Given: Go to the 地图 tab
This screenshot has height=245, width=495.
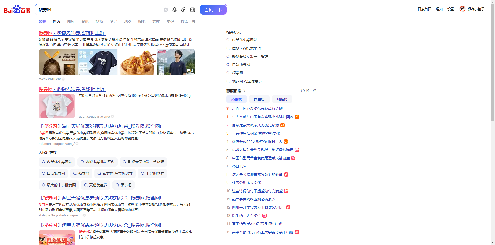Looking at the screenshot, I should tap(128, 21).
